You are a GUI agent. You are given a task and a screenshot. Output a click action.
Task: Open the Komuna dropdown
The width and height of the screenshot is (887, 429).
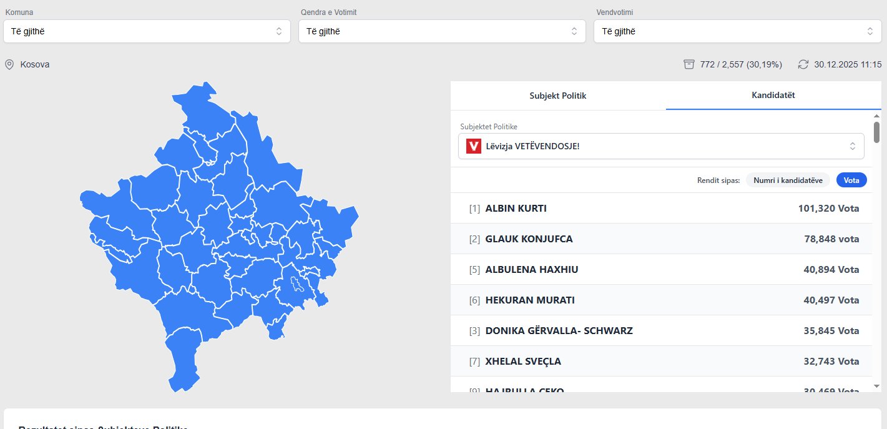tap(147, 31)
